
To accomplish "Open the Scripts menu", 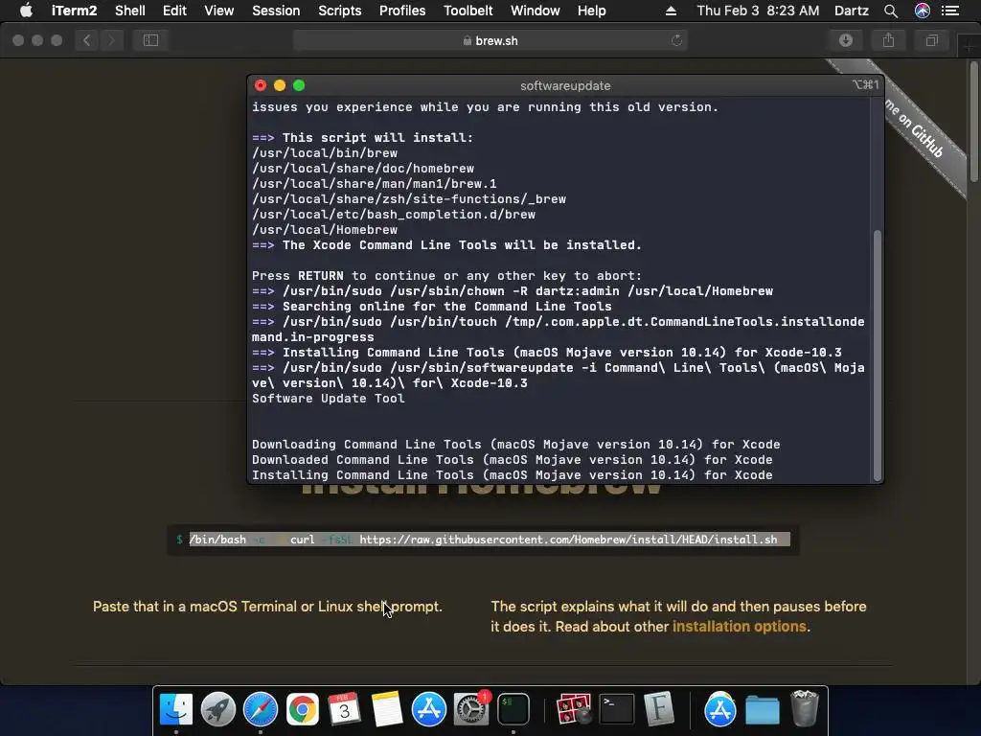I will click(340, 11).
